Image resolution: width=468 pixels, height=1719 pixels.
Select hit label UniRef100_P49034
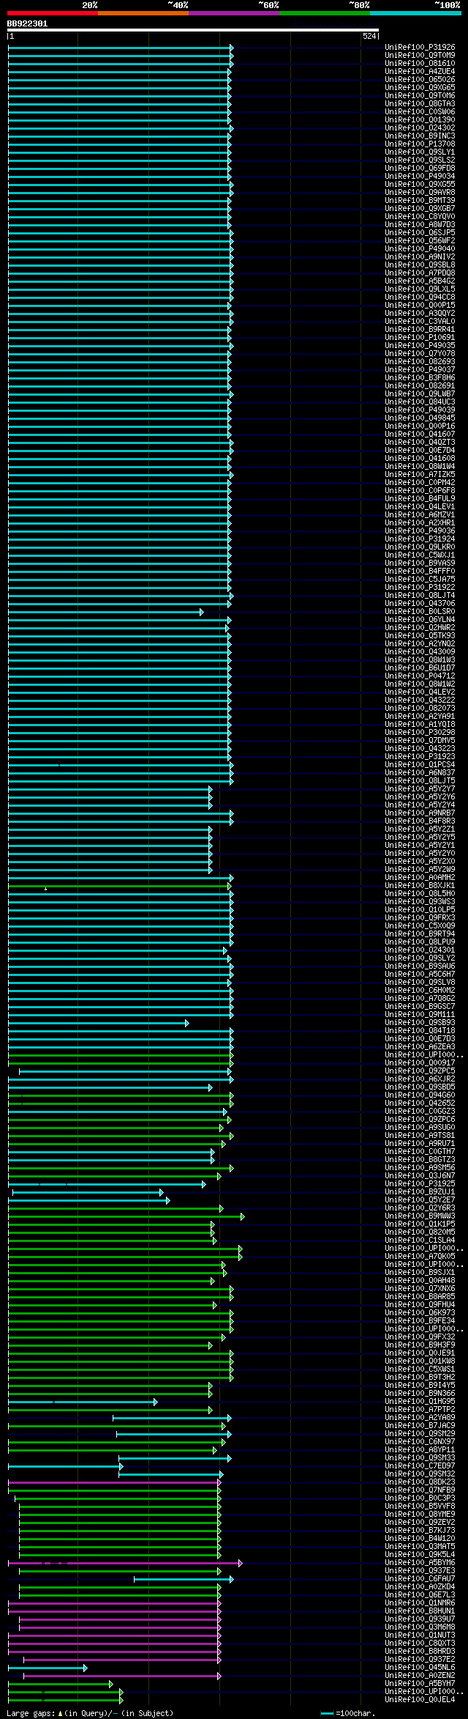click(420, 177)
